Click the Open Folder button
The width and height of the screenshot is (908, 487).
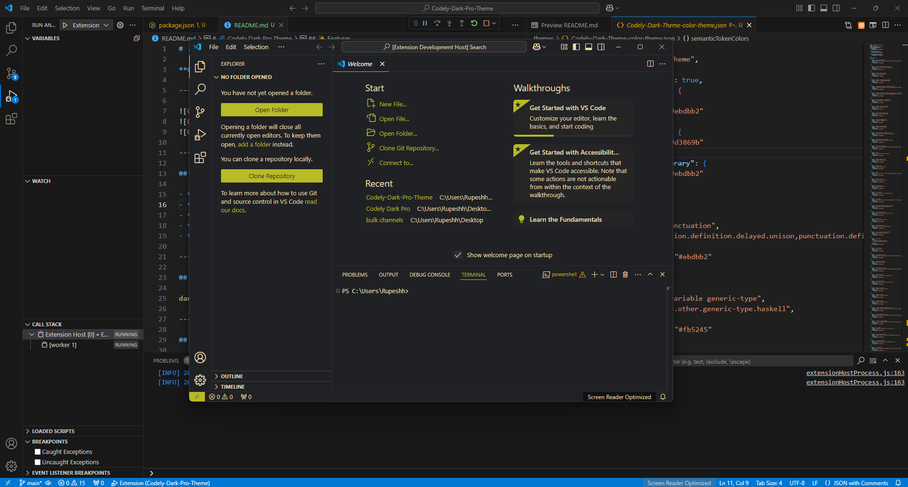point(272,110)
